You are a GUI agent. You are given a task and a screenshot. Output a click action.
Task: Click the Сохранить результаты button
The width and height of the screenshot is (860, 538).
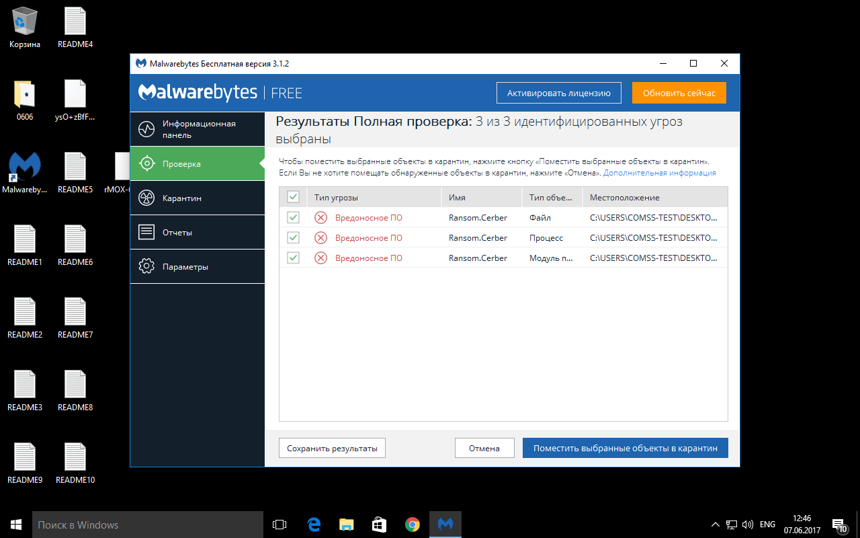tap(332, 448)
